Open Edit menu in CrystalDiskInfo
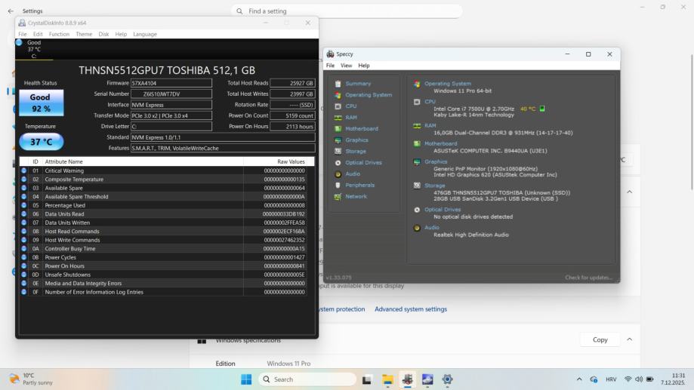Screen dimensions: 694x390 (38, 34)
